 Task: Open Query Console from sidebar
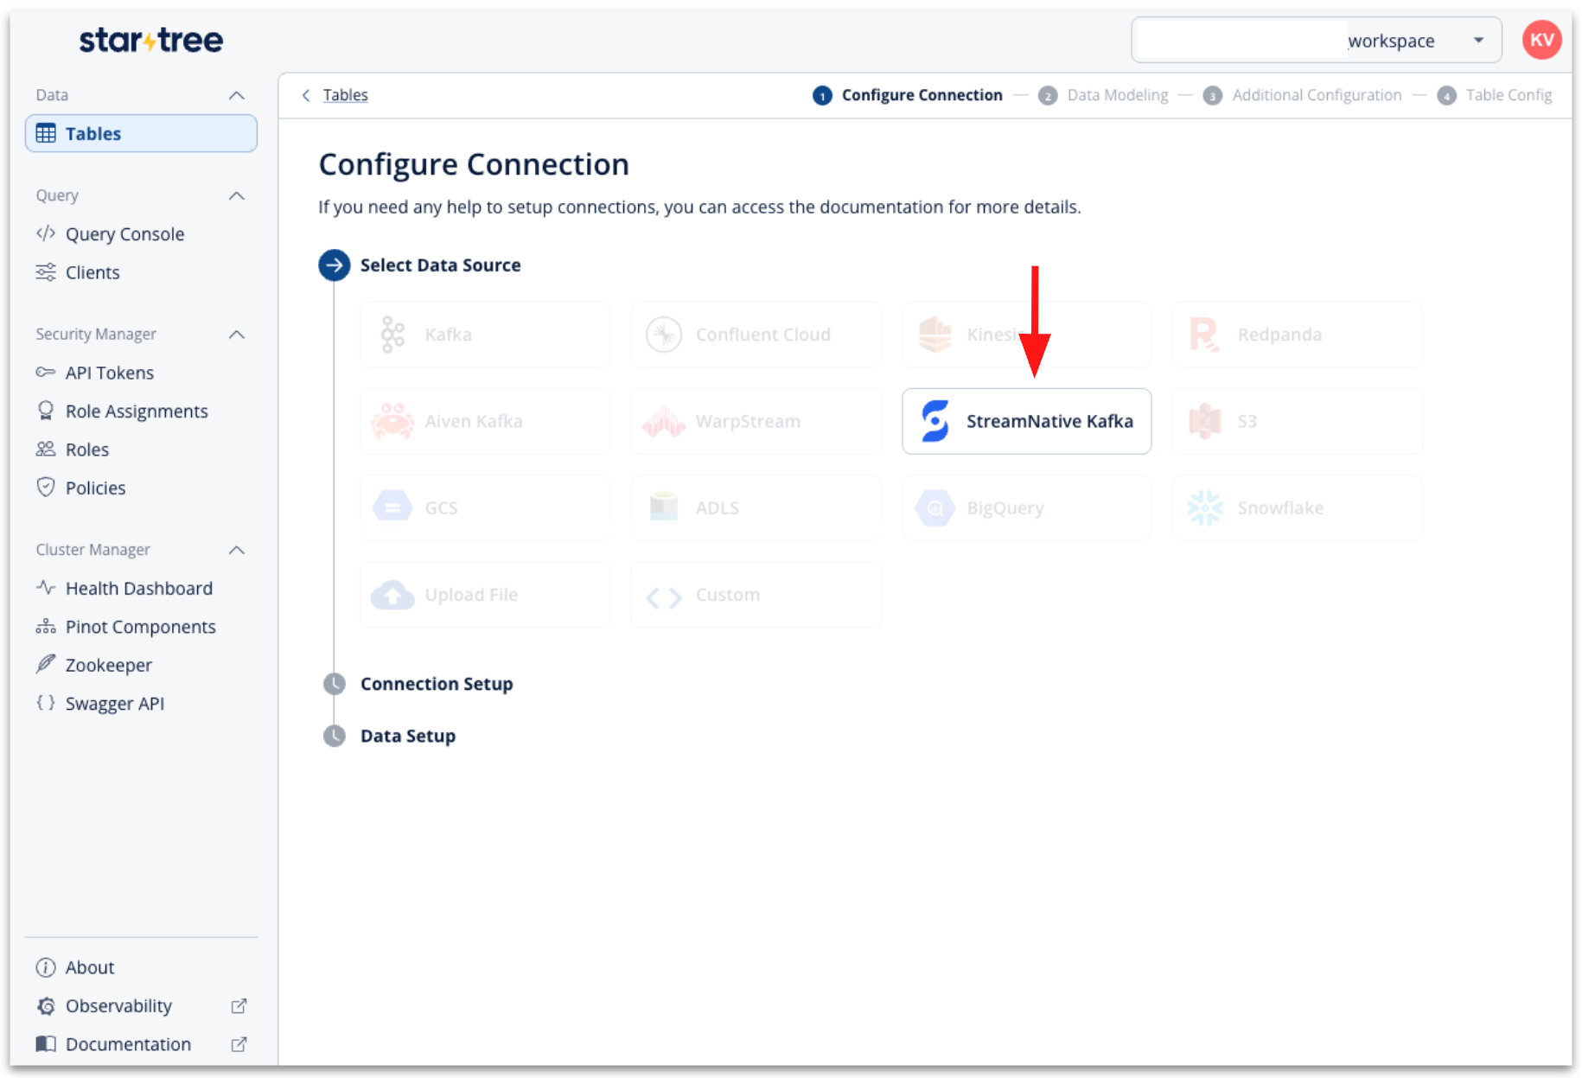[124, 234]
